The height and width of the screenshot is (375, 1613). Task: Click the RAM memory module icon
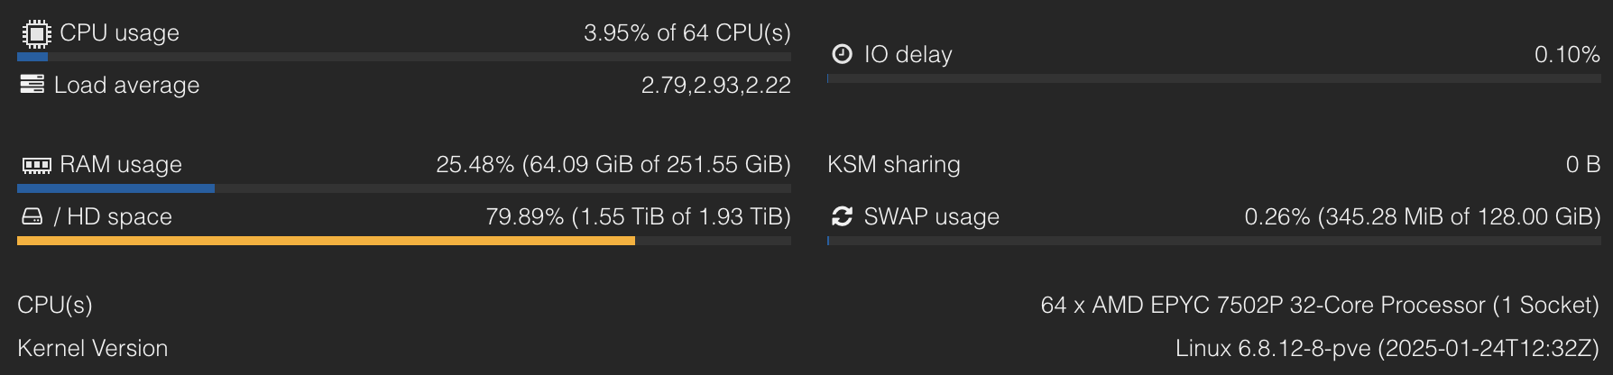(x=36, y=165)
